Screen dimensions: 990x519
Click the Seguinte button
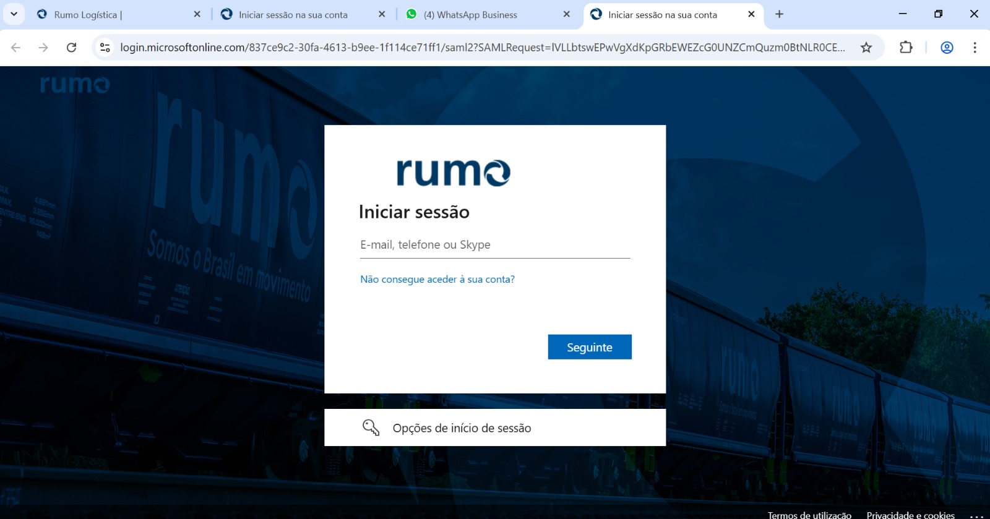(590, 347)
